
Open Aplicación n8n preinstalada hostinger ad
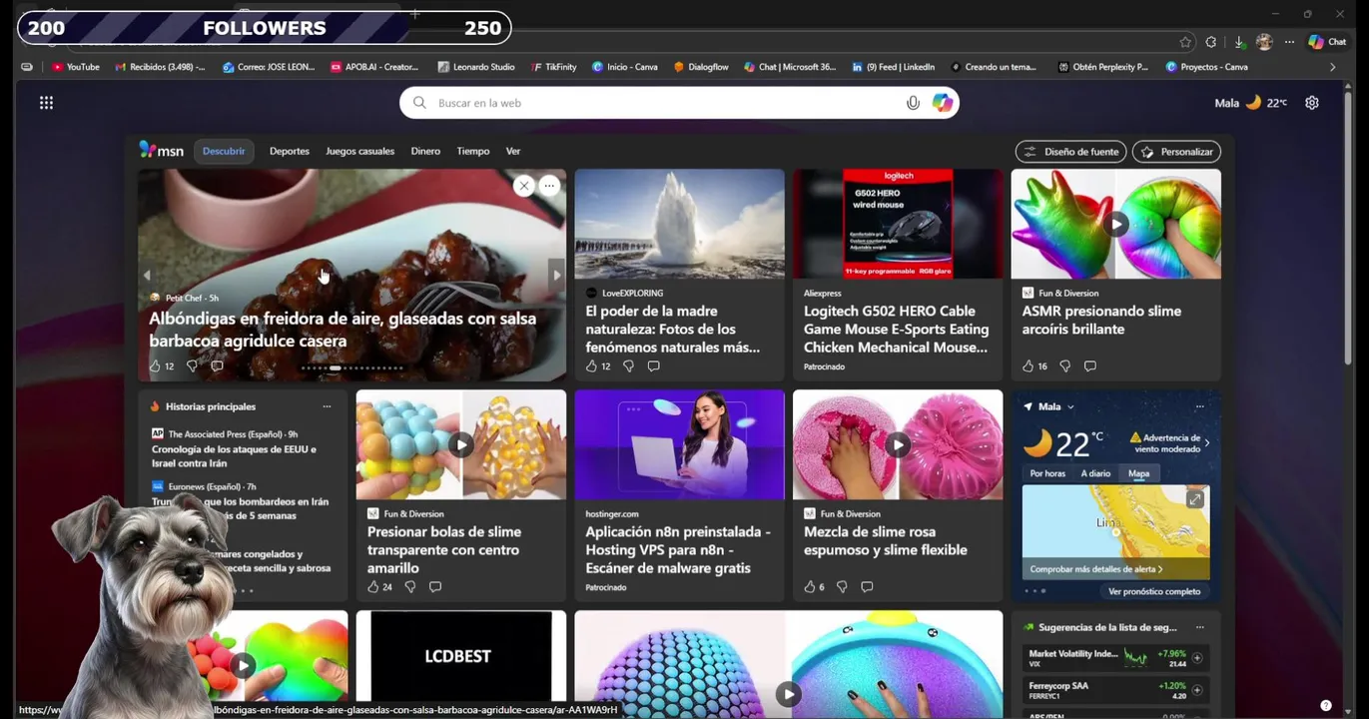[679, 495]
